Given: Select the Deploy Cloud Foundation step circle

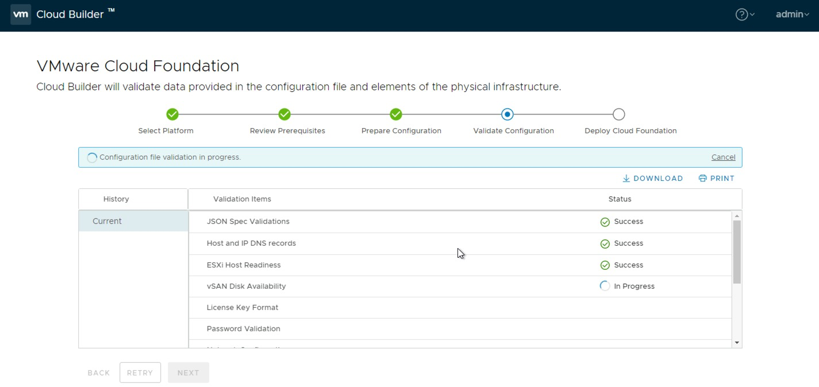Looking at the screenshot, I should pos(618,114).
